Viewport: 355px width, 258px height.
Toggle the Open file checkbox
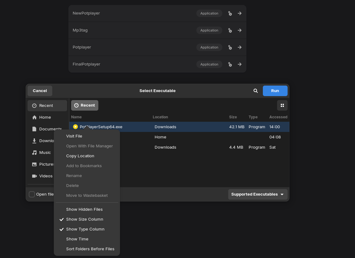[x=32, y=194]
